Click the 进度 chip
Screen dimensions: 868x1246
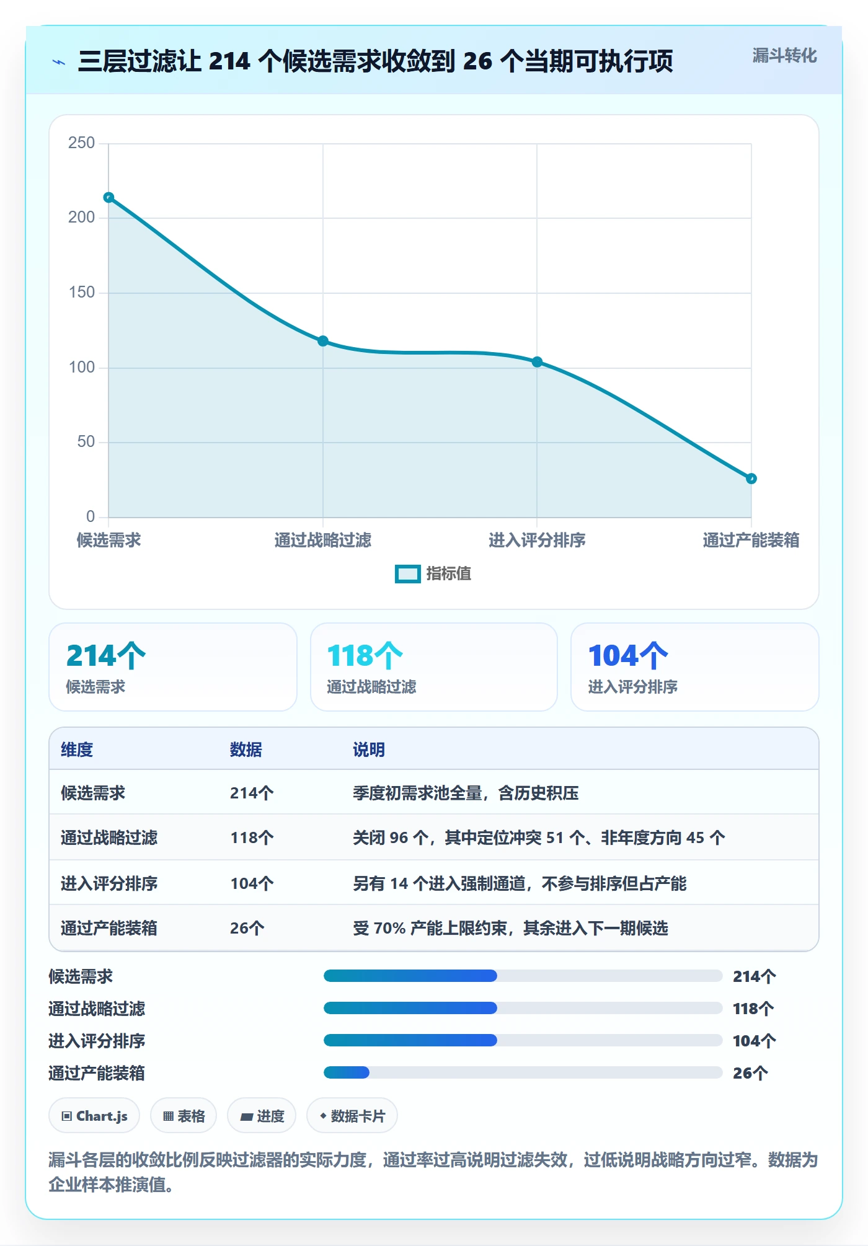click(262, 1116)
